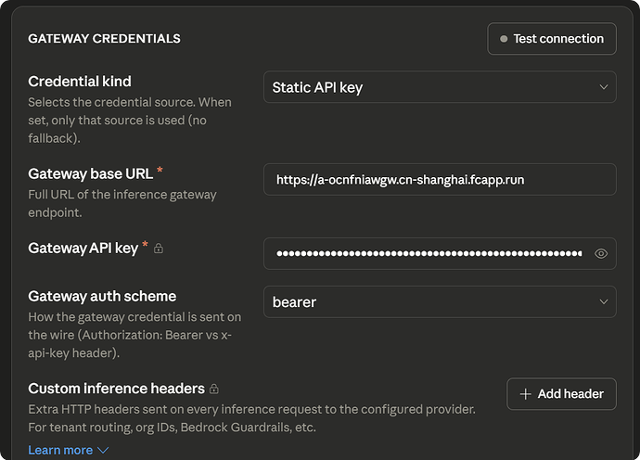Click 'How the gateway credential is sent' description
The width and height of the screenshot is (640, 460).
[134, 335]
